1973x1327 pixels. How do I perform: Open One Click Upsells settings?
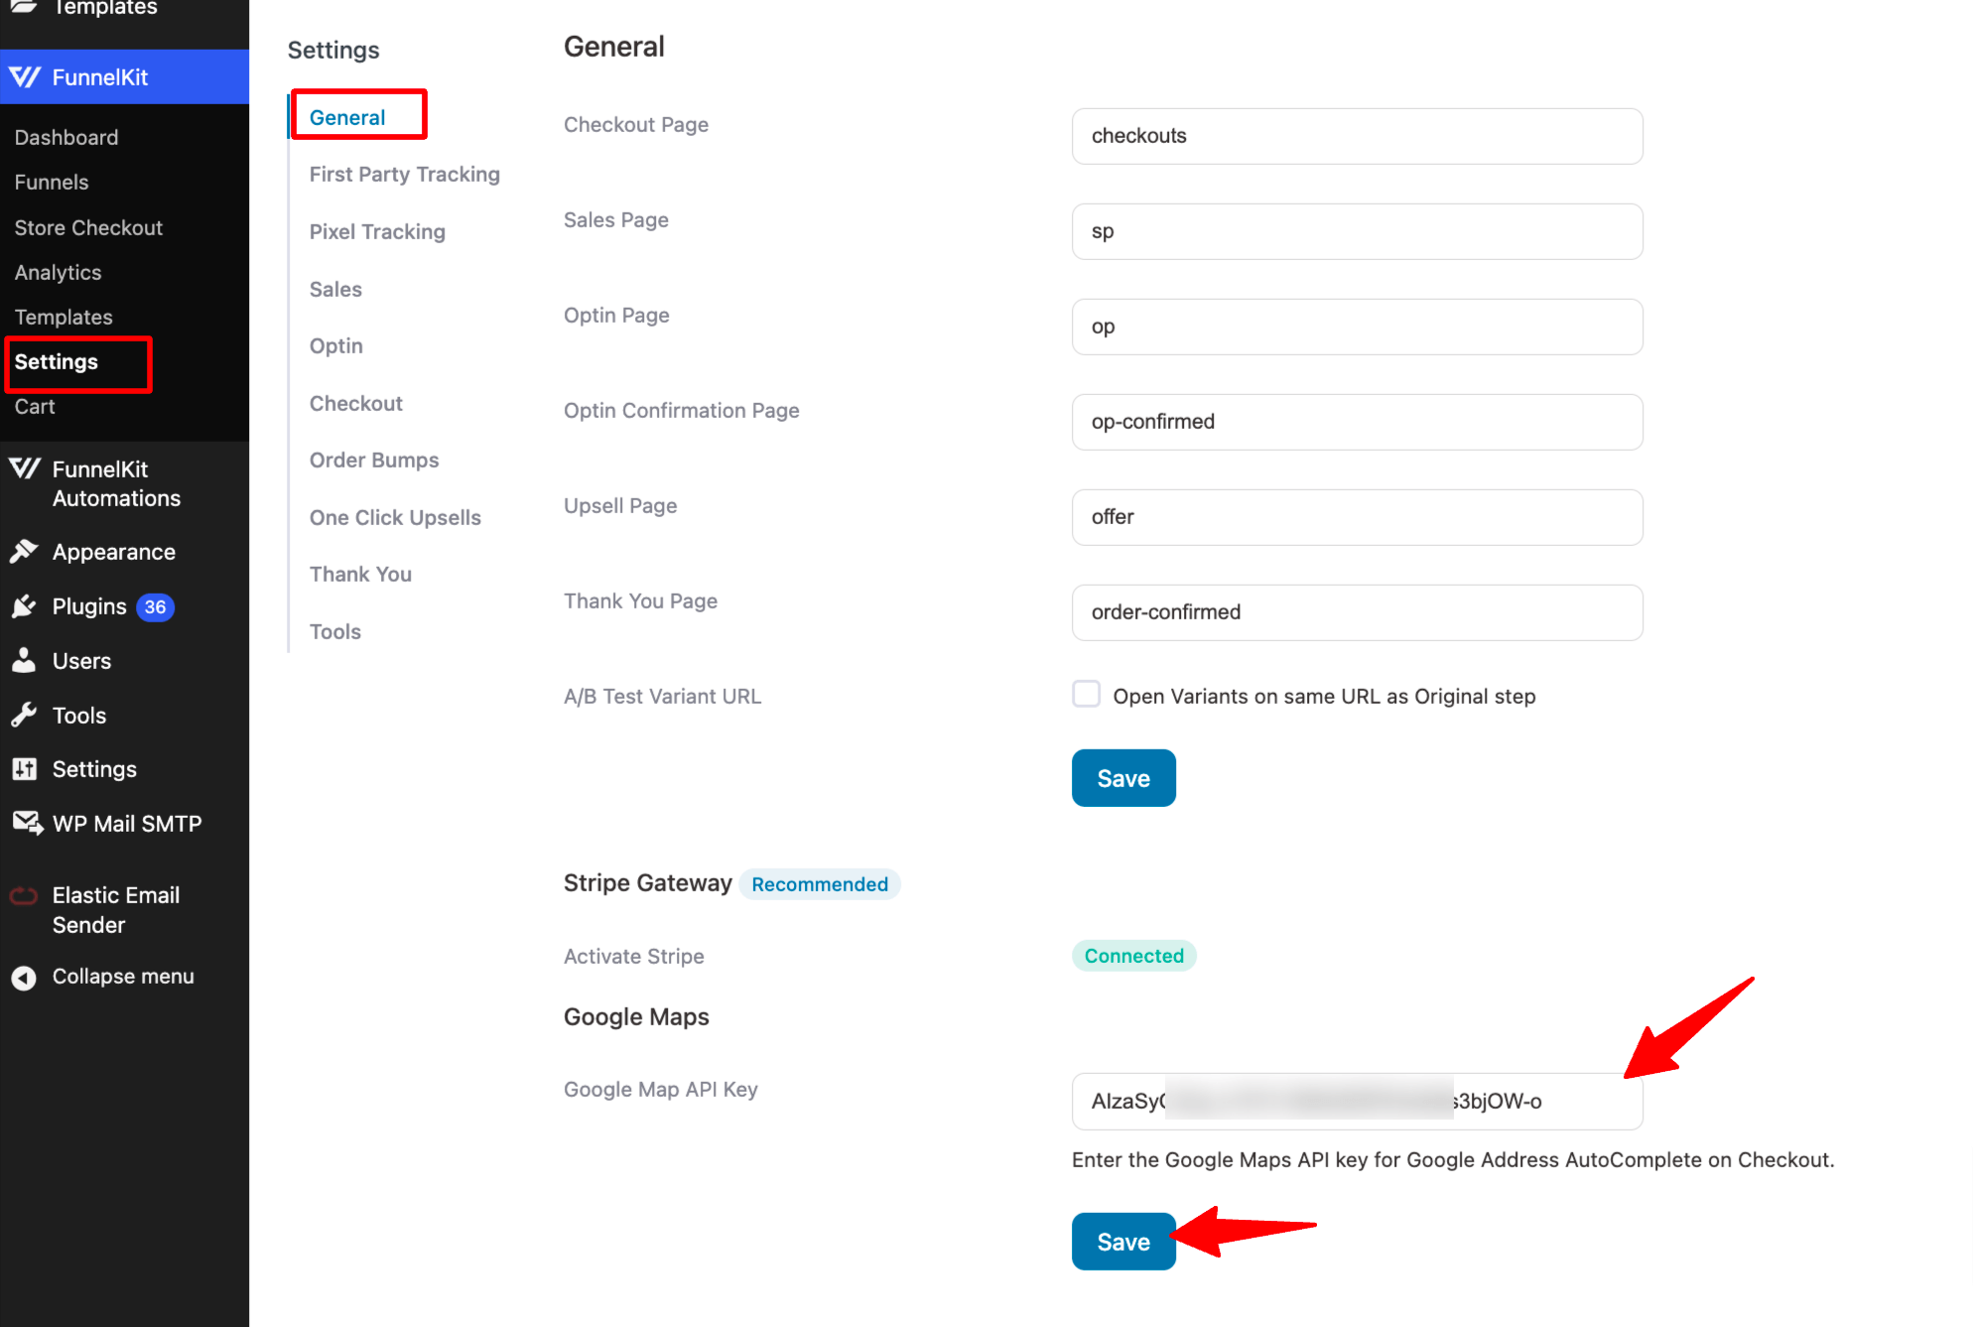(394, 517)
